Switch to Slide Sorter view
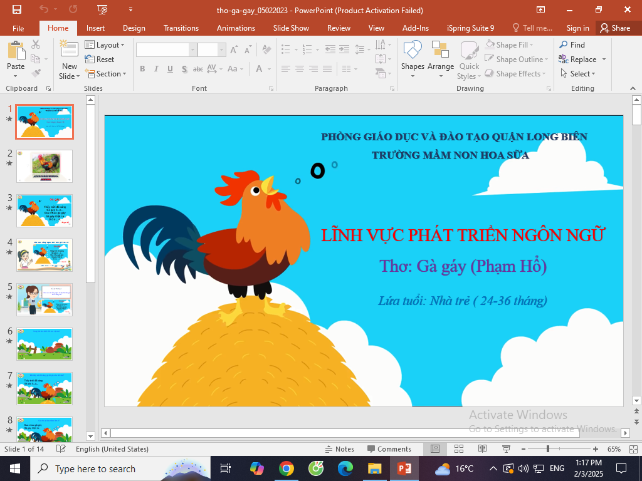642x481 pixels. coord(458,449)
